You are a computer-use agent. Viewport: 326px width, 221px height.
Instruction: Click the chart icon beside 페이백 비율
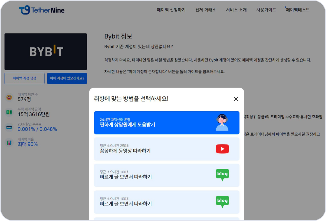coord(9,142)
